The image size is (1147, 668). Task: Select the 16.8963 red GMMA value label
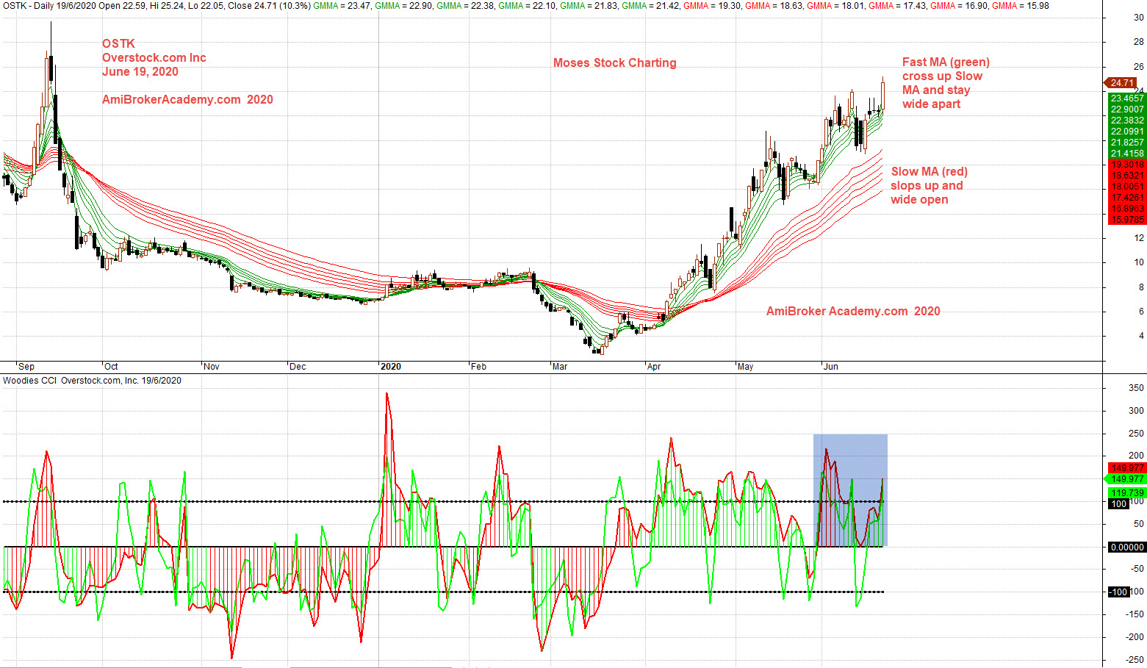(1126, 209)
